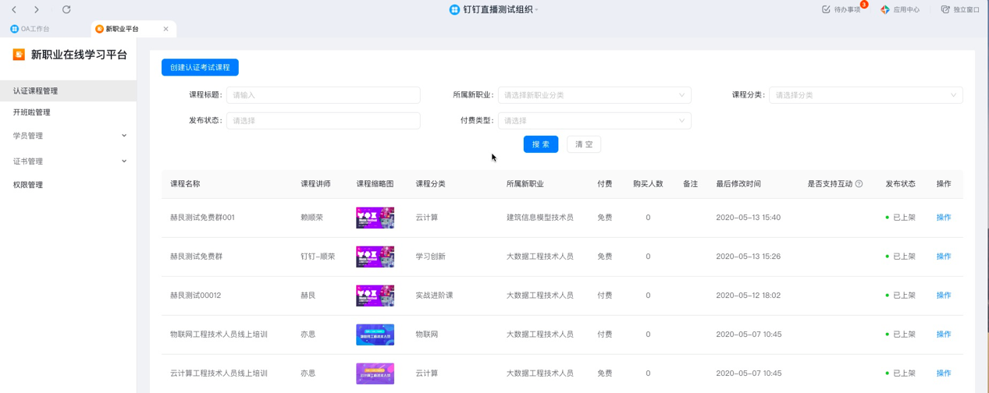Viewport: 989px width, 393px height.
Task: Open the 所属新职业 dropdown
Action: pyautogui.click(x=594, y=95)
